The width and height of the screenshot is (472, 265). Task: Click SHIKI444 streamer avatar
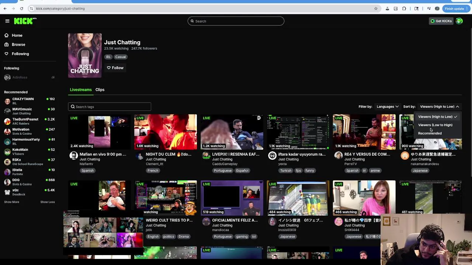click(339, 222)
